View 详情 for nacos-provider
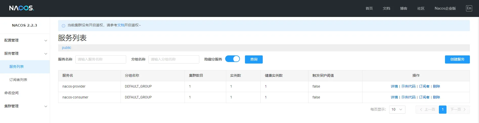Image resolution: width=479 pixels, height=123 pixels. point(394,87)
